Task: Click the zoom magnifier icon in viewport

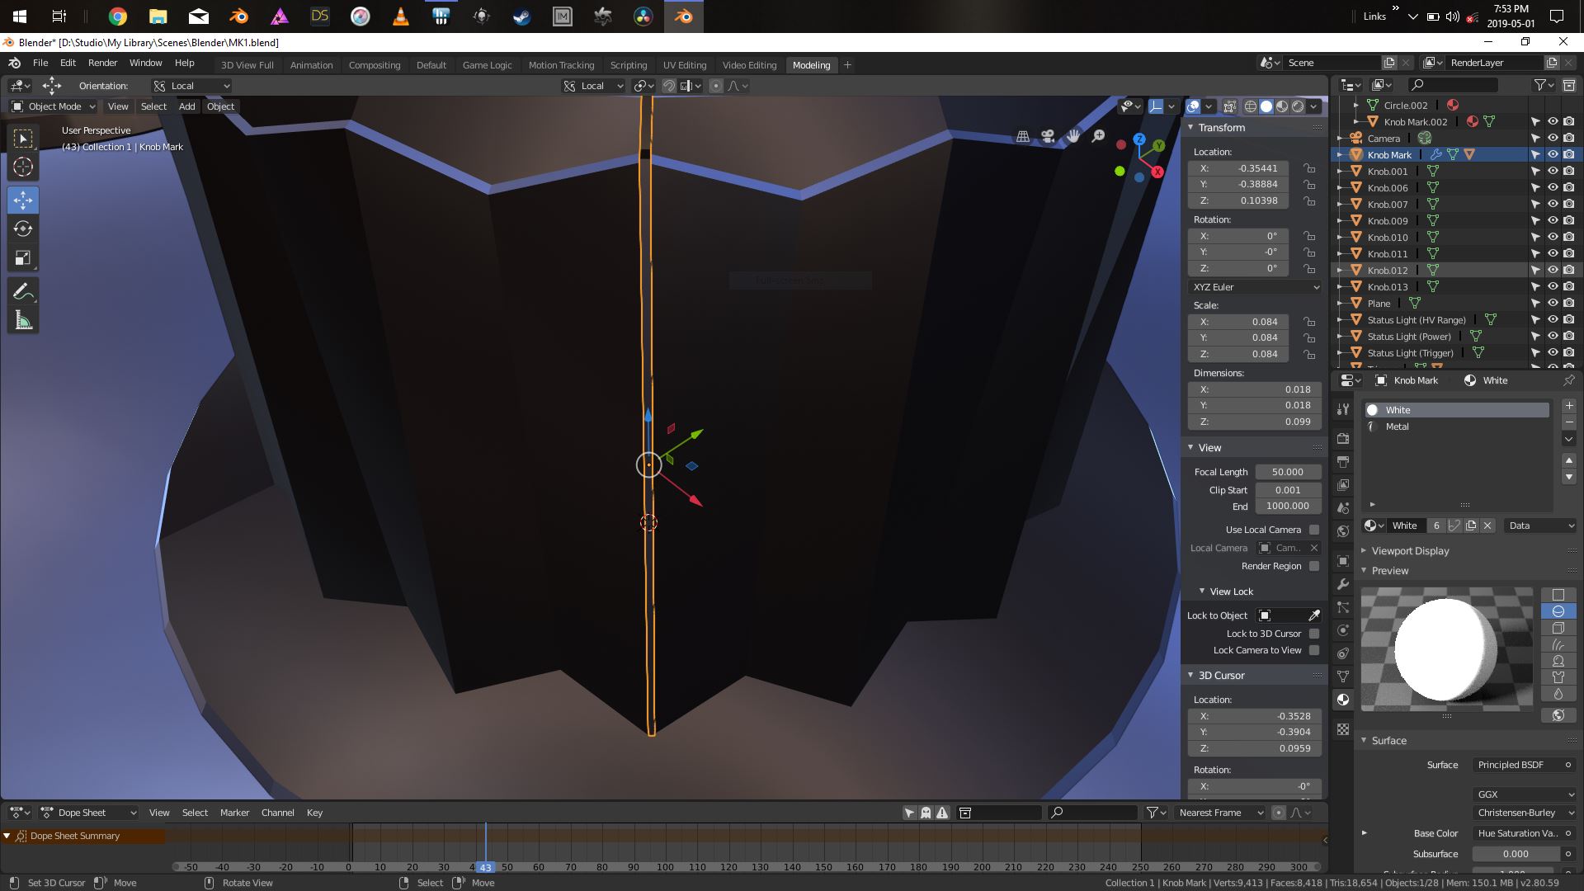Action: tap(1098, 136)
